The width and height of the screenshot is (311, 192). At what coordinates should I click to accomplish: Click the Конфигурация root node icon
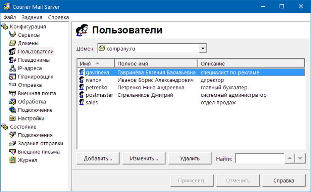5,26
